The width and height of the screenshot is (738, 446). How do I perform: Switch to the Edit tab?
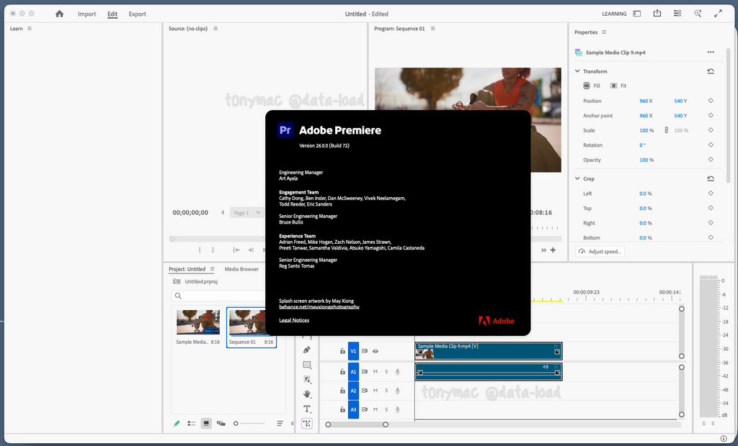(112, 14)
